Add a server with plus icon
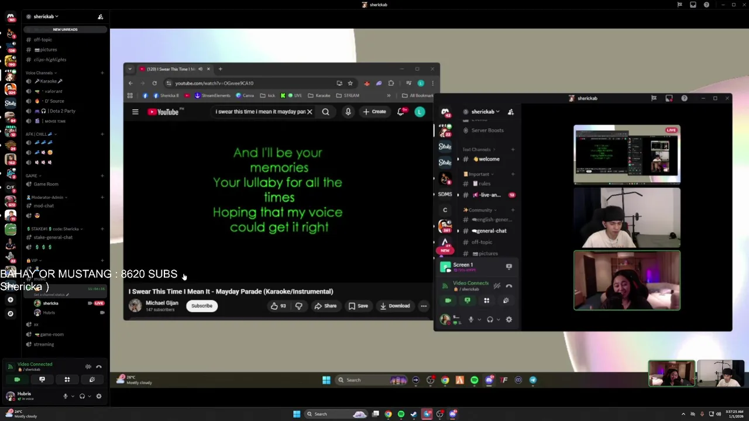 10,299
